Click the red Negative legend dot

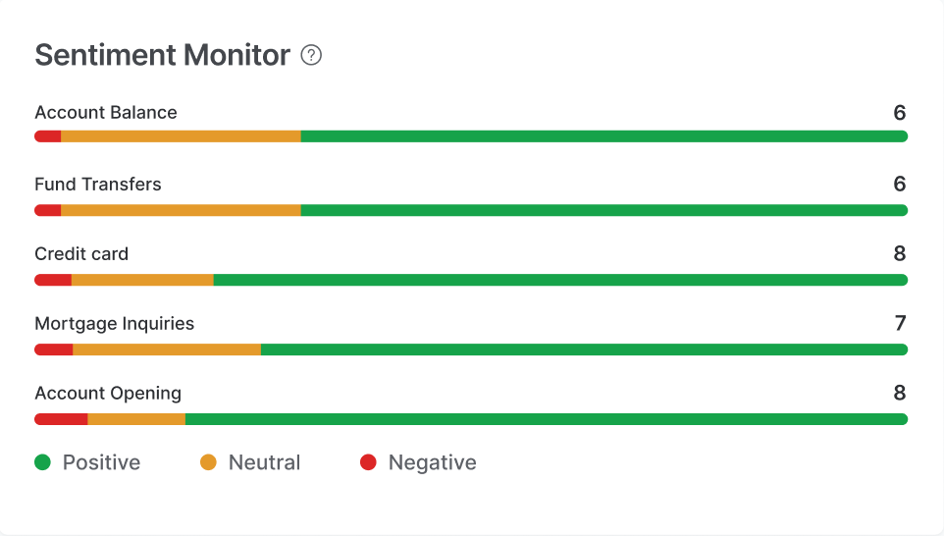368,462
